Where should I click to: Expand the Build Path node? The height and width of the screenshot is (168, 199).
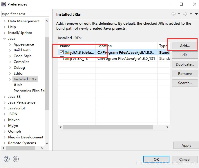point(10,50)
